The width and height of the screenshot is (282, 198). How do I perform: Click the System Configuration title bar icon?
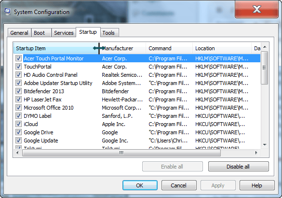pyautogui.click(x=7, y=12)
